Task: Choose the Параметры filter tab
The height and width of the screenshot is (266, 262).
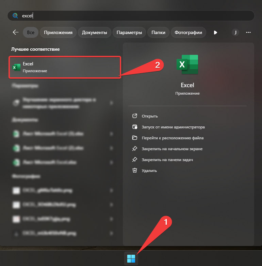Action: point(129,32)
